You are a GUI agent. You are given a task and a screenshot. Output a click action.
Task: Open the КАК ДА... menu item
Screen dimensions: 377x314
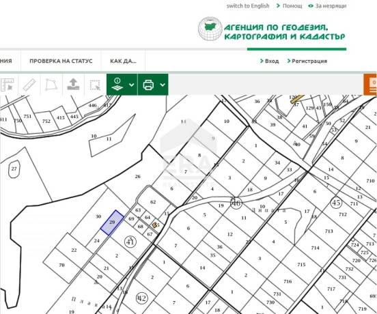point(123,61)
